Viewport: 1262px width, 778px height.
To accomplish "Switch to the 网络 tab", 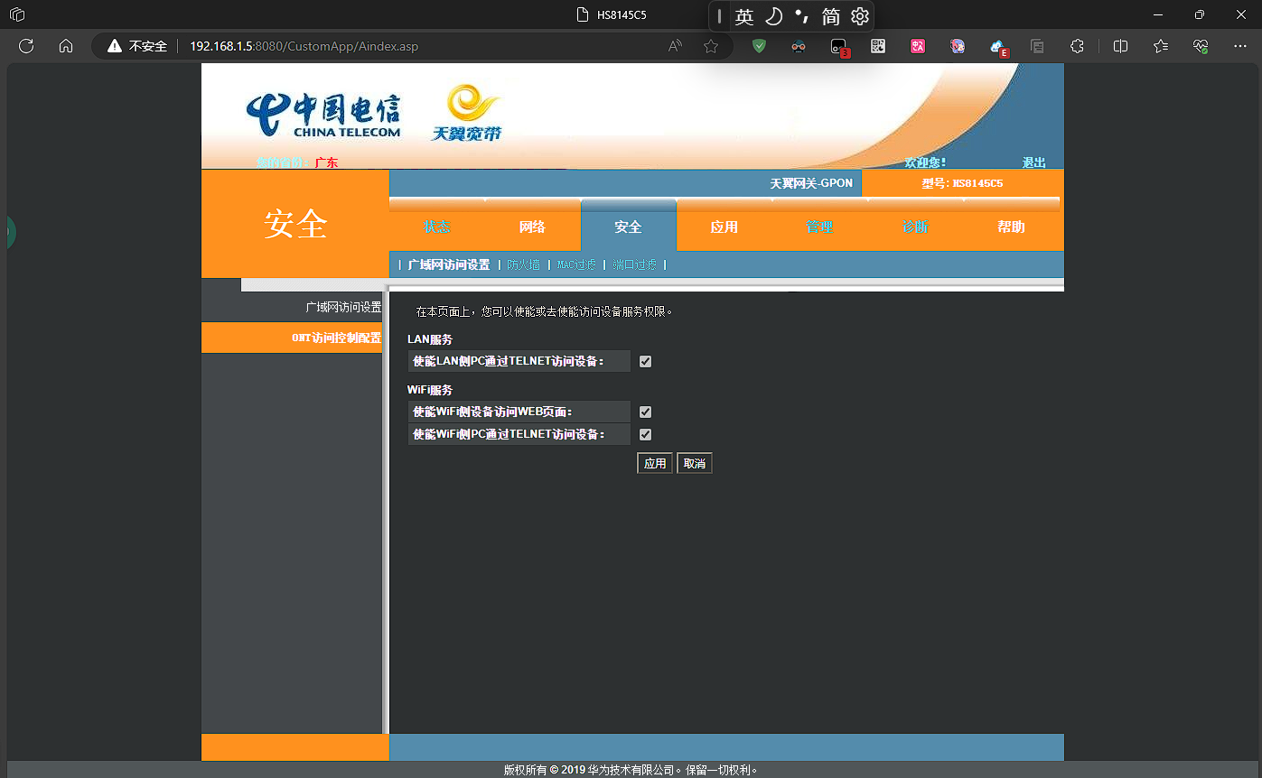I will pos(532,227).
